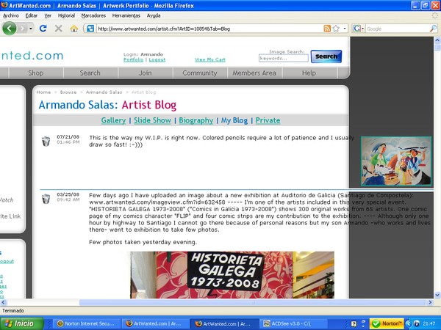Image resolution: width=441 pixels, height=330 pixels.
Task: Open the Private link
Action: (268, 120)
